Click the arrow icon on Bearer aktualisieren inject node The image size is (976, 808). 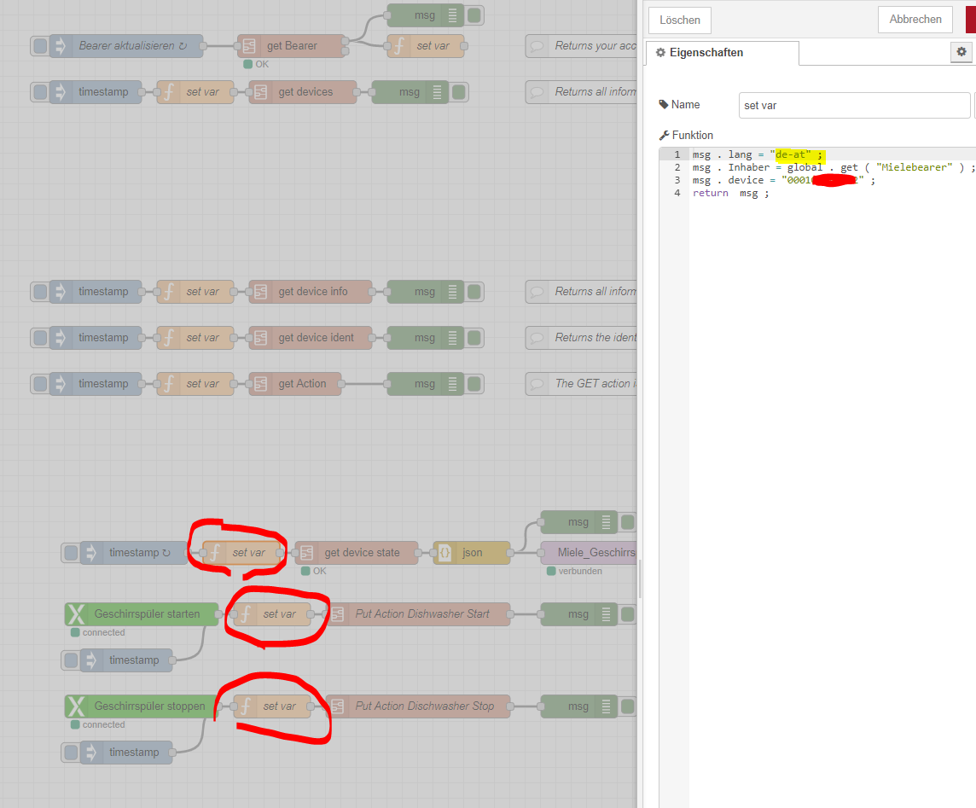click(61, 46)
